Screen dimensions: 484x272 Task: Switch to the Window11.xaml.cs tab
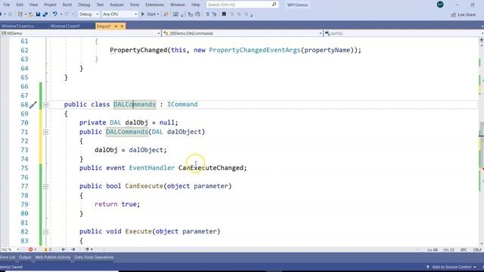pos(18,26)
